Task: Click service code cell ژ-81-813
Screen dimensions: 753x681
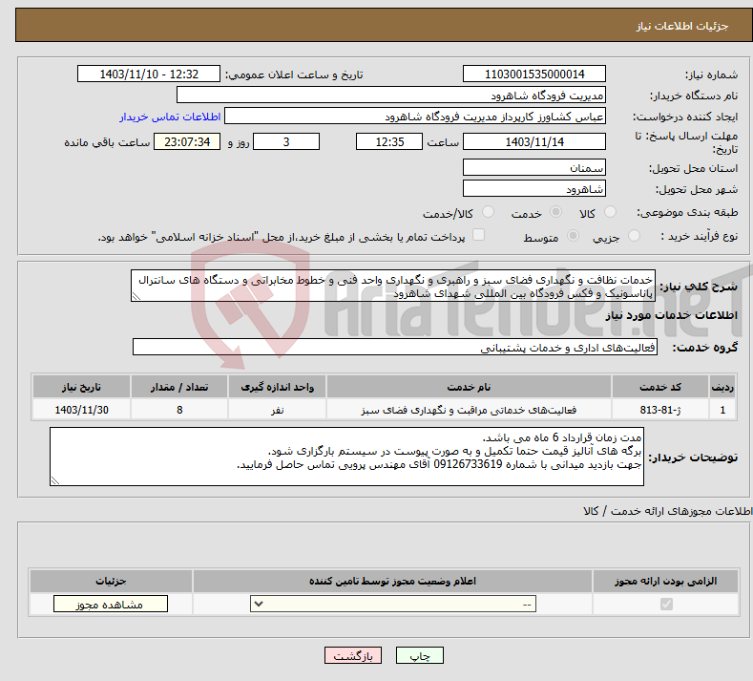Action: (660, 410)
